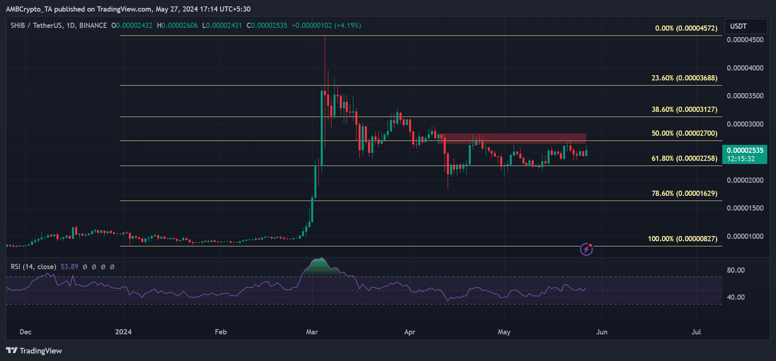Click the 0.00% (0.00004572) Fibonacci label
Screen dimensions: 776x361
(686, 28)
